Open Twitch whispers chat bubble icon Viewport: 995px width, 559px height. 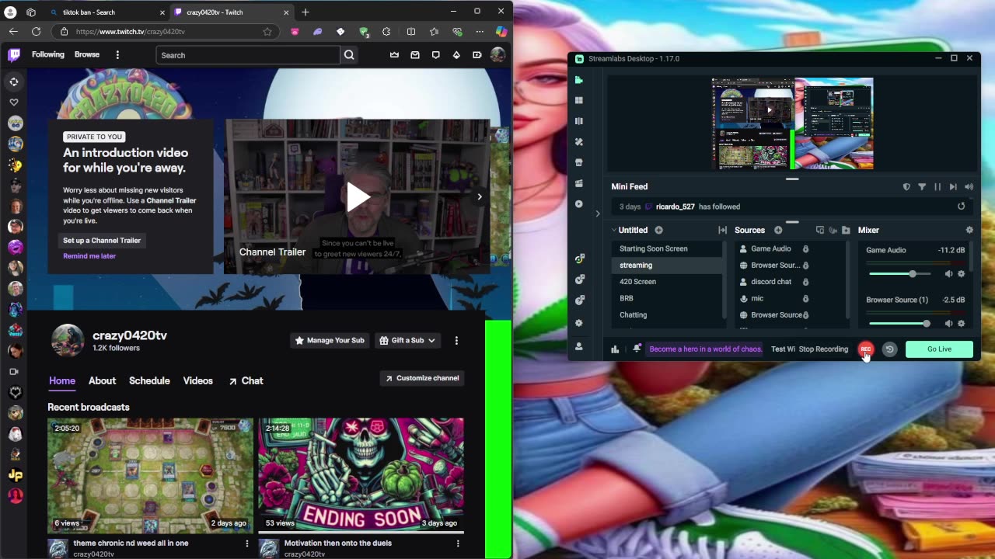coord(435,55)
